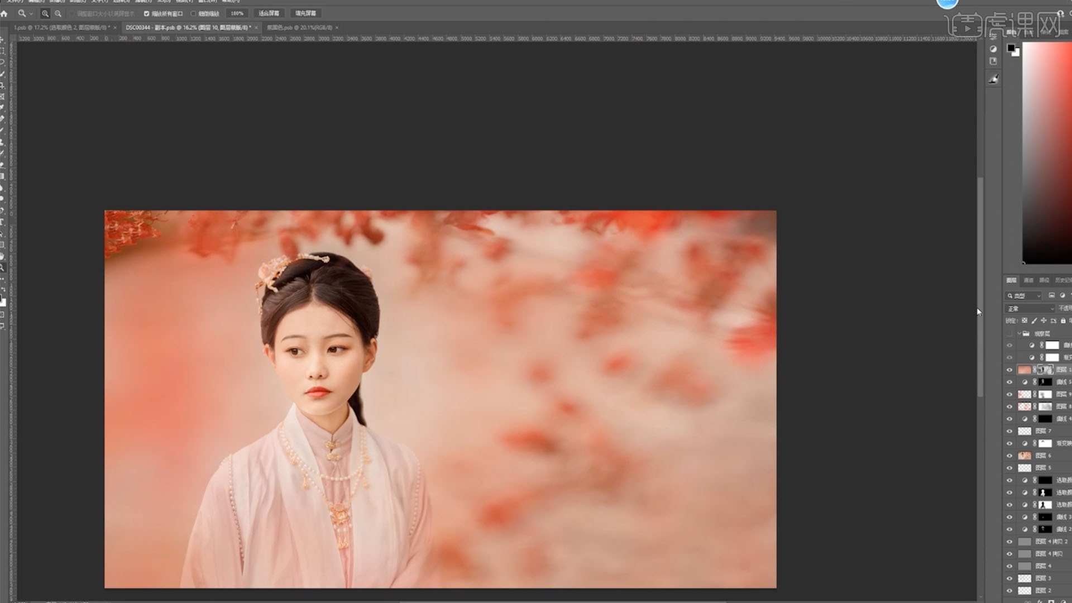The image size is (1072, 603).
Task: Click the 填充屏幕 button
Action: [305, 13]
